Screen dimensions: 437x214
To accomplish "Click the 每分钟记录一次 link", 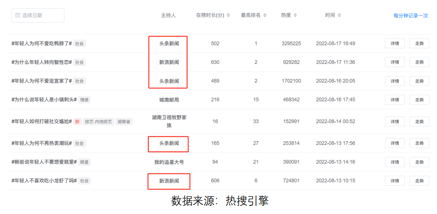I will click(410, 16).
